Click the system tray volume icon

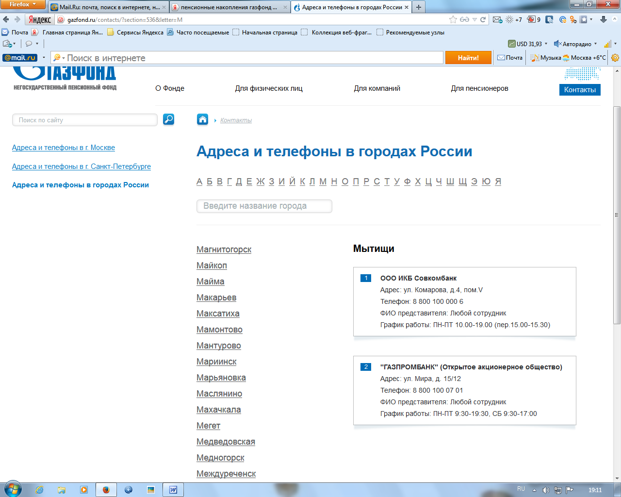click(x=546, y=490)
